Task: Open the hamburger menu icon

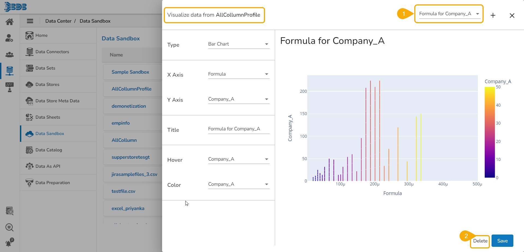Action: (30, 21)
